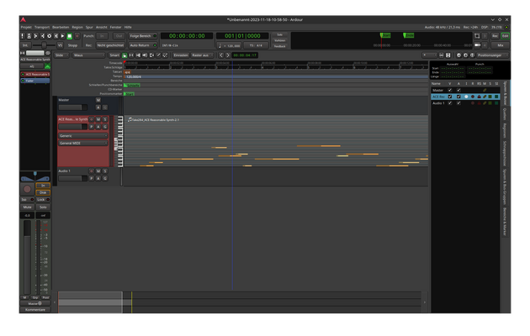The width and height of the screenshot is (530, 336).
Task: Select the Range selection tool
Action: pos(131,55)
